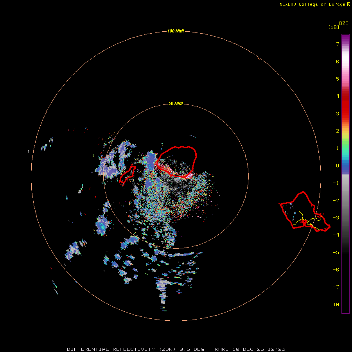Click the NEXLAB-College of DuPage watermark text

click(314, 4)
